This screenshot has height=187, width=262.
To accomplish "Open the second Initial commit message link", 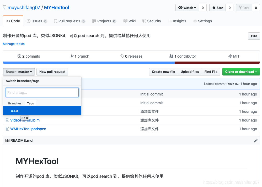I will click(x=152, y=103).
